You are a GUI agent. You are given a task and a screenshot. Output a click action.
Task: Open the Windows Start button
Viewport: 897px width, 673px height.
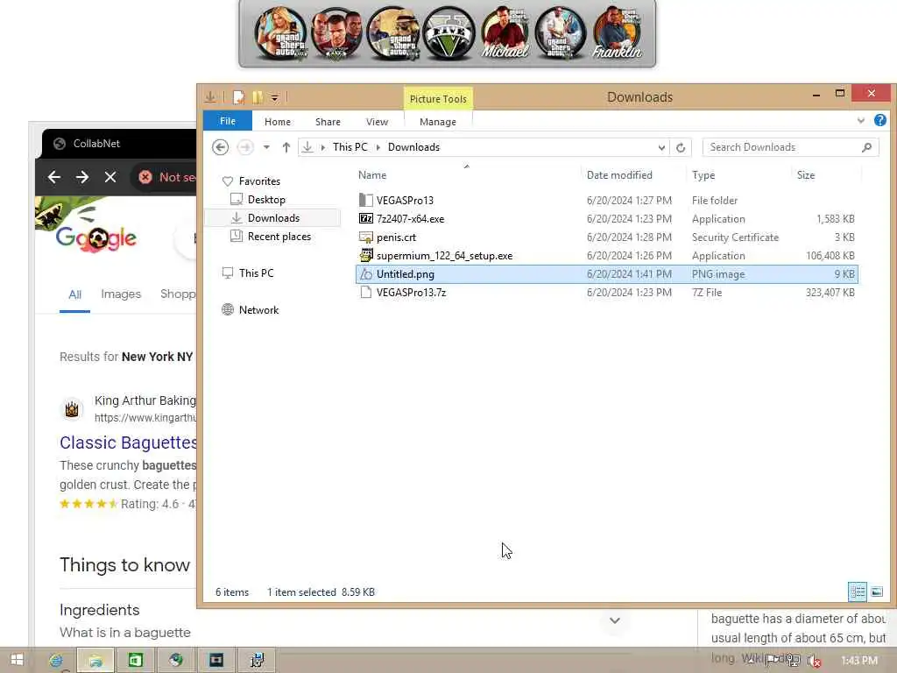(18, 660)
